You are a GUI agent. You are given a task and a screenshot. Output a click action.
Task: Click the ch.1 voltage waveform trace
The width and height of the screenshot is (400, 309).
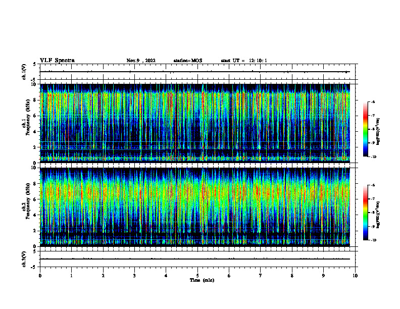pyautogui.click(x=195, y=72)
